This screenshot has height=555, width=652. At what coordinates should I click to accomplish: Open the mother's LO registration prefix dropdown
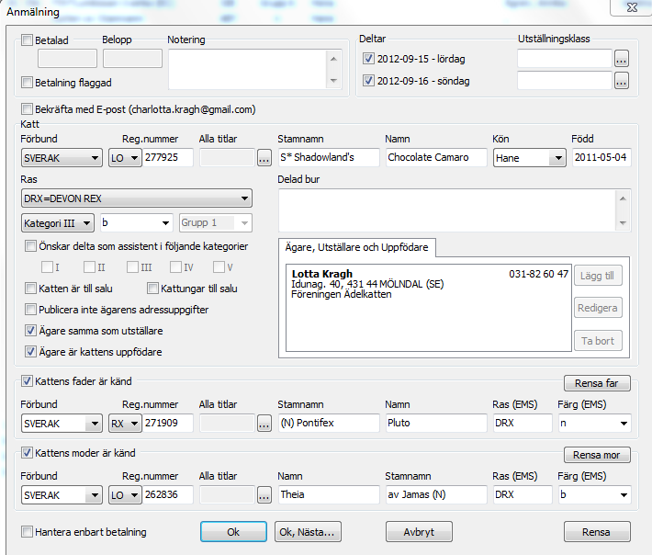pos(125,495)
